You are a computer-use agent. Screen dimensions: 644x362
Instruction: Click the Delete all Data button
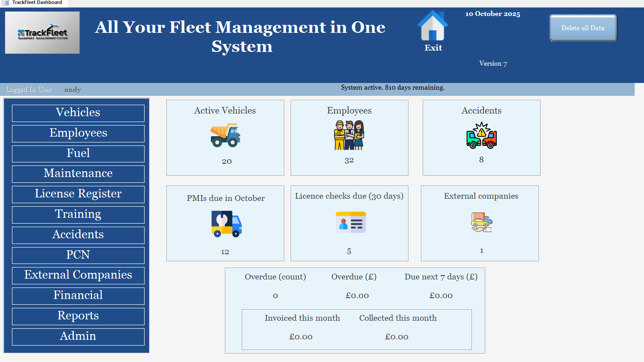coord(583,28)
